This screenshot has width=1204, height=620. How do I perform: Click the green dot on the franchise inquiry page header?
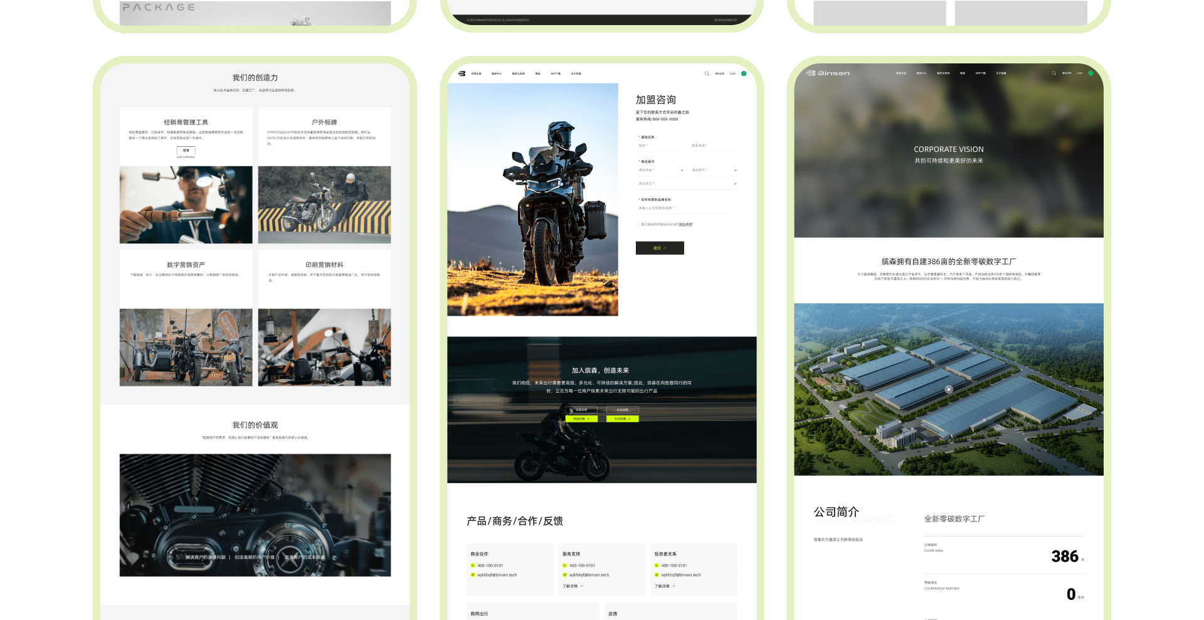744,73
